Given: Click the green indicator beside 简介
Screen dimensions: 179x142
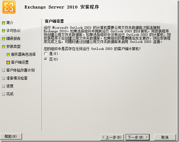Looking at the screenshot, I should [4, 23].
